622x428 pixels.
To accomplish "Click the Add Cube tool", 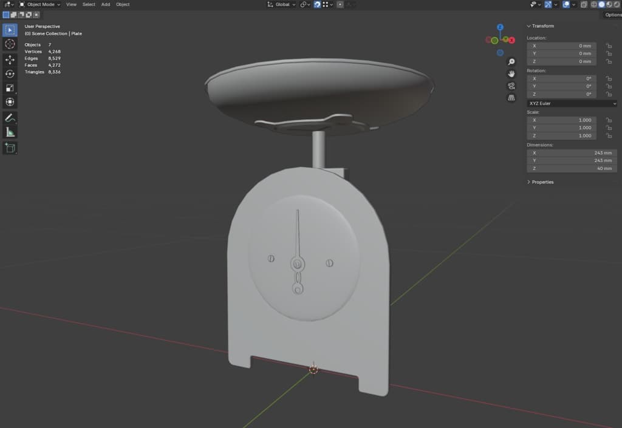I will point(10,148).
